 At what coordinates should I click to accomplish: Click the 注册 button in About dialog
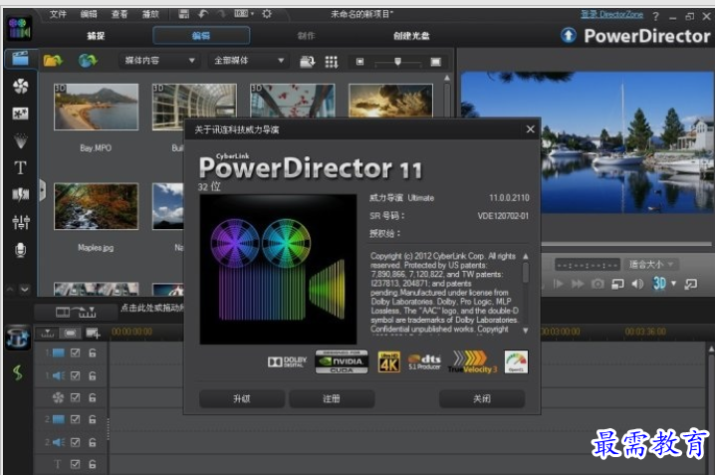click(332, 399)
